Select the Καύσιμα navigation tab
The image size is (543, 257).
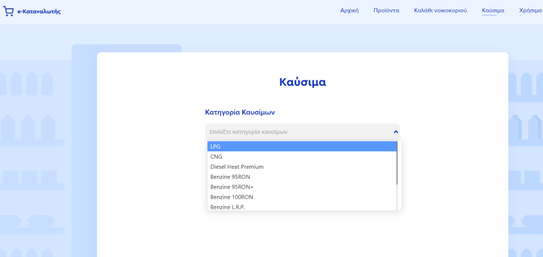point(493,11)
